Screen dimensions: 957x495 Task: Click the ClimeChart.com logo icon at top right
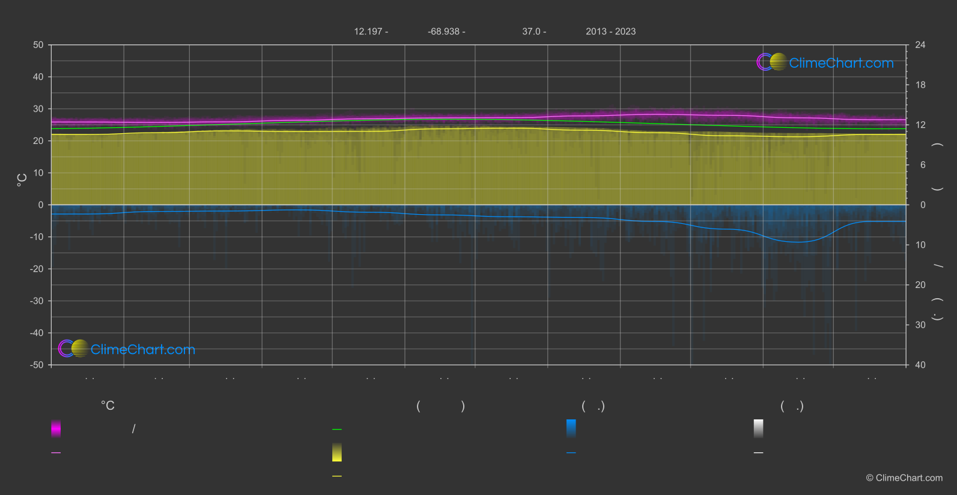coord(772,62)
